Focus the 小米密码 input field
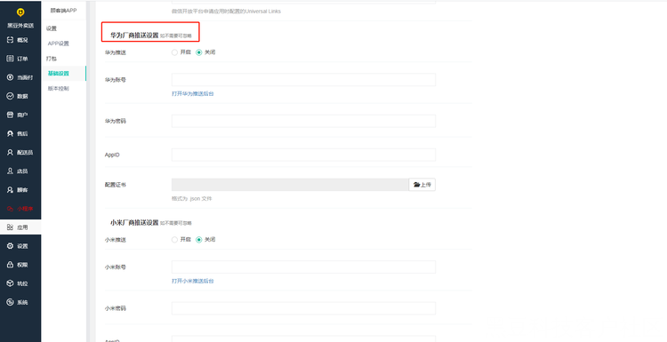 (x=303, y=308)
